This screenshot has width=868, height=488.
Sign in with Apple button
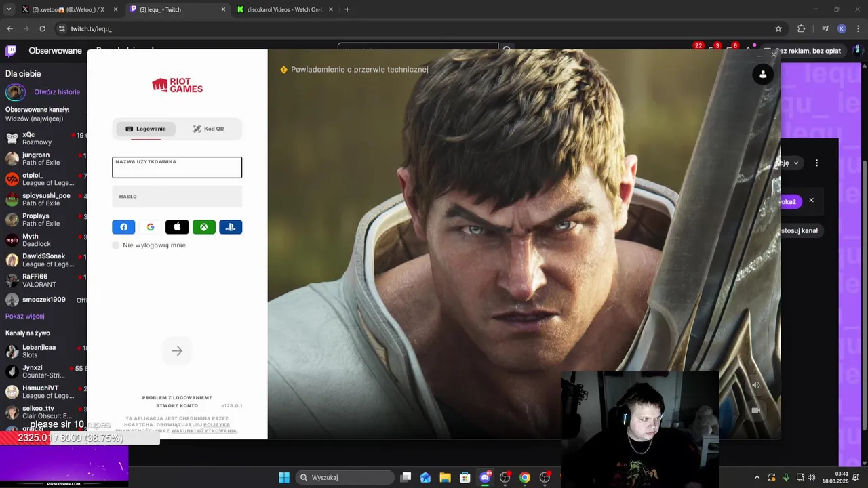pyautogui.click(x=177, y=227)
